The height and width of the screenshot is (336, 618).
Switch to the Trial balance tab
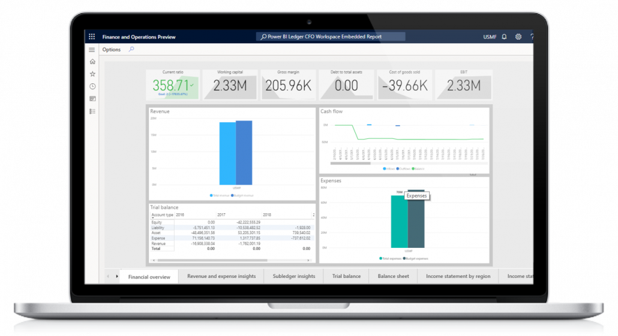(x=346, y=276)
